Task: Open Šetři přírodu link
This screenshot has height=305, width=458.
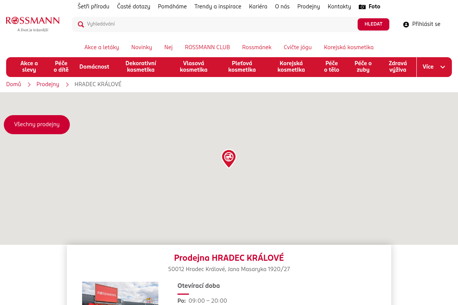Action: [x=94, y=6]
